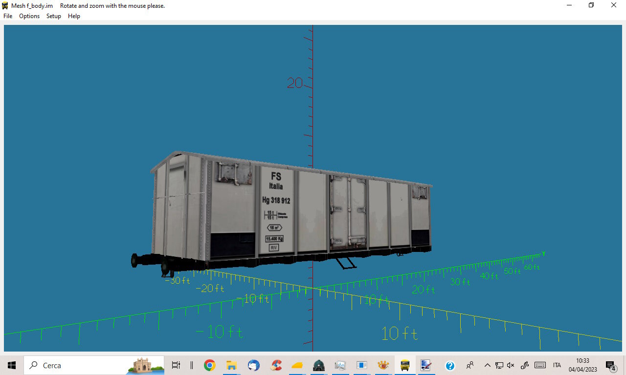Open the paint editor icon on taskbar
626x375 pixels.
pyautogui.click(x=426, y=365)
